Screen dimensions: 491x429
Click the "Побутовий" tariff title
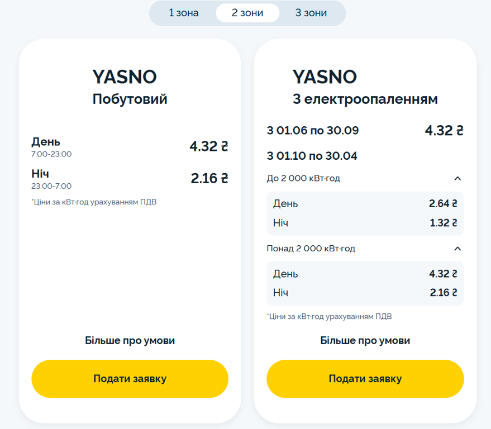[130, 99]
